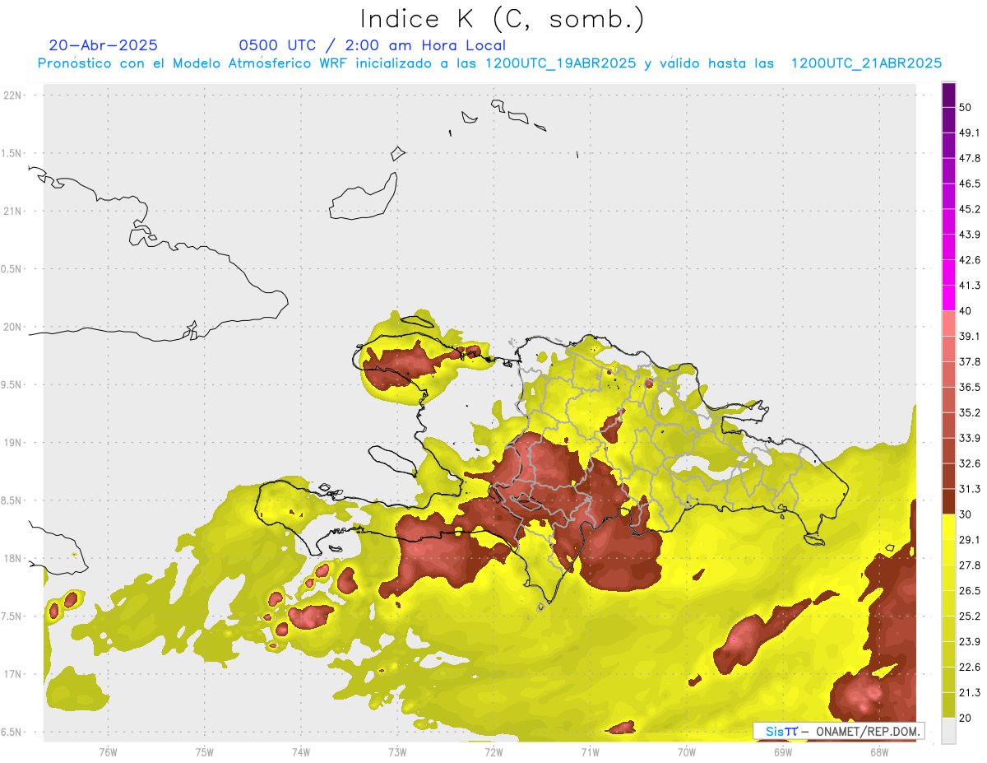Click latitude axis label "20N"
This screenshot has width=987, height=763.
click(13, 327)
